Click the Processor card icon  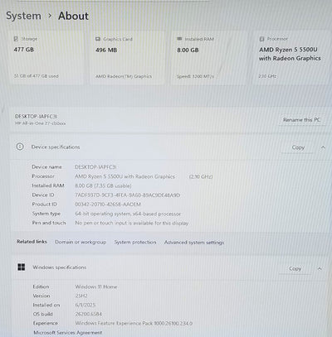(x=261, y=39)
